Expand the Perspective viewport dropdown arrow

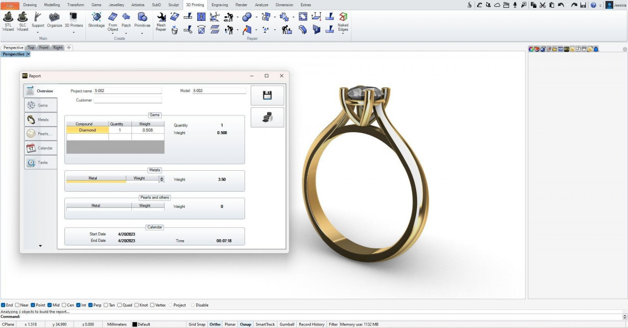(x=29, y=54)
